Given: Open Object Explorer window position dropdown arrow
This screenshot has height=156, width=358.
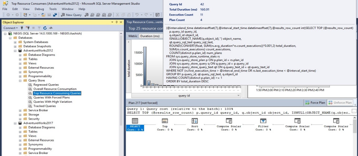Looking at the screenshot, I should tap(112, 22).
